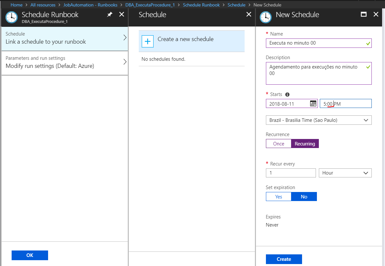385x266 pixels.
Task: Open Parameters and run settings
Action: (65, 62)
